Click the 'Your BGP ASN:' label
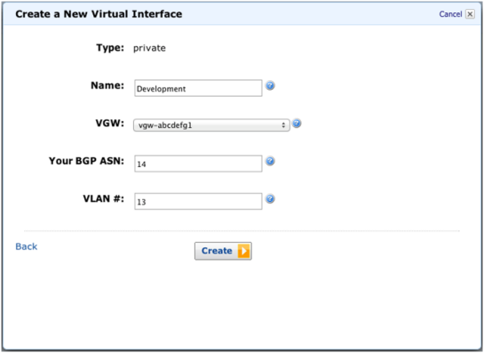This screenshot has height=353, width=484. (x=86, y=161)
